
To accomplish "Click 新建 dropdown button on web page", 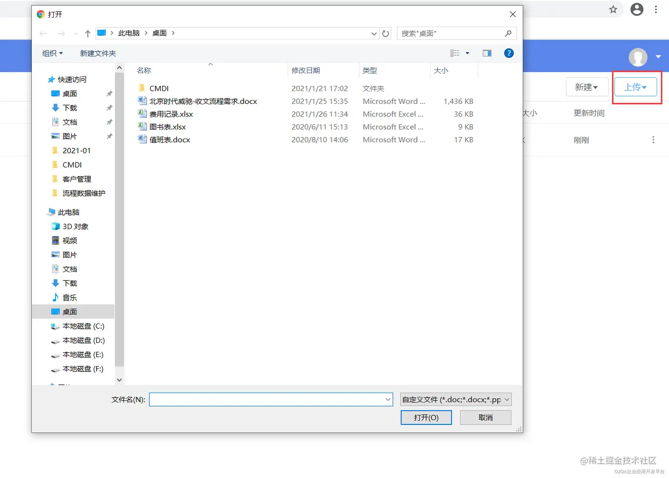I will tap(587, 87).
